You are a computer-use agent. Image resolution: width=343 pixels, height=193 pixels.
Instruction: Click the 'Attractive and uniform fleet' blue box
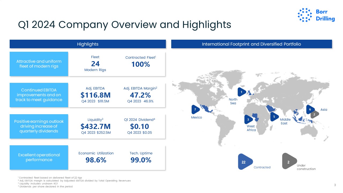[x=39, y=64]
